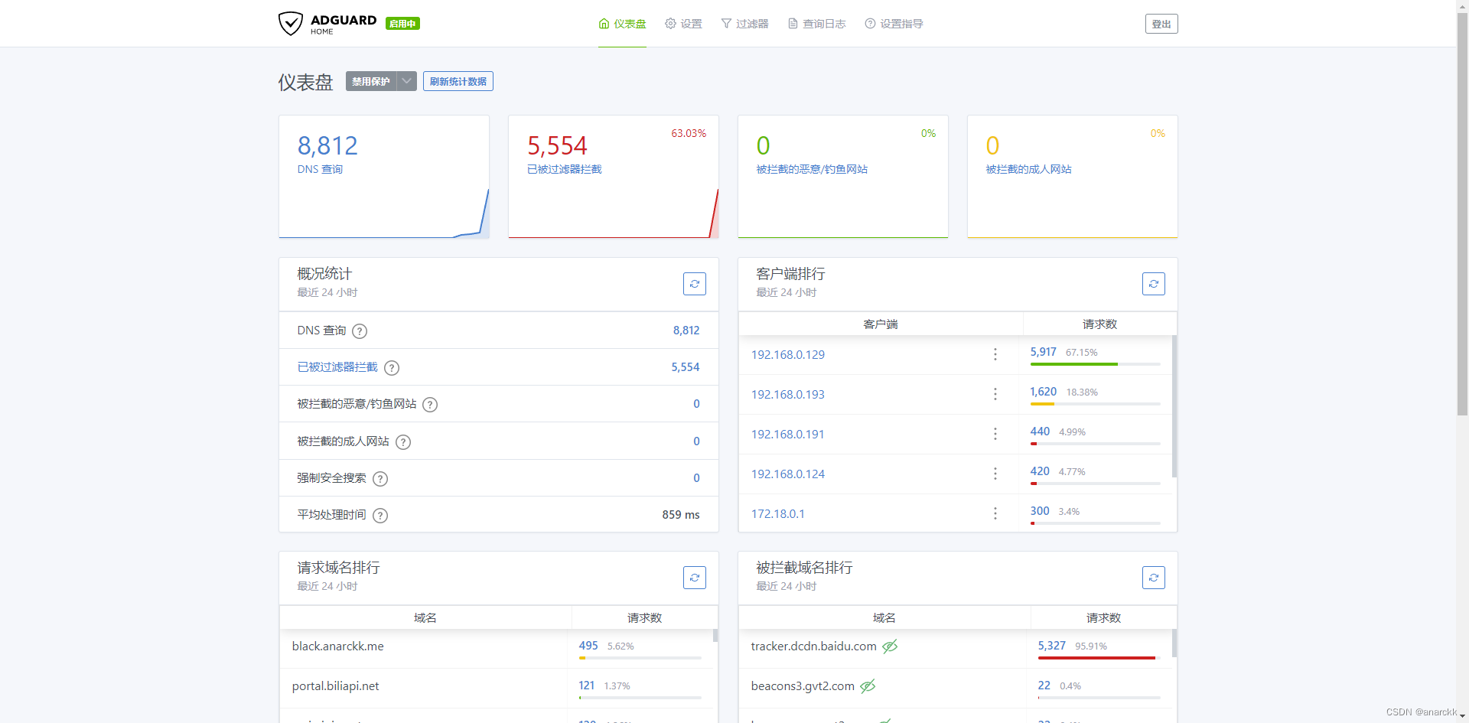The image size is (1469, 723).
Task: Click the 18.38% yellow progress bar
Action: (1042, 404)
